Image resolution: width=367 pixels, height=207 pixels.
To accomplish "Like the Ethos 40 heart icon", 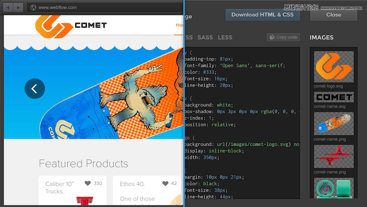I will pyautogui.click(x=165, y=183).
